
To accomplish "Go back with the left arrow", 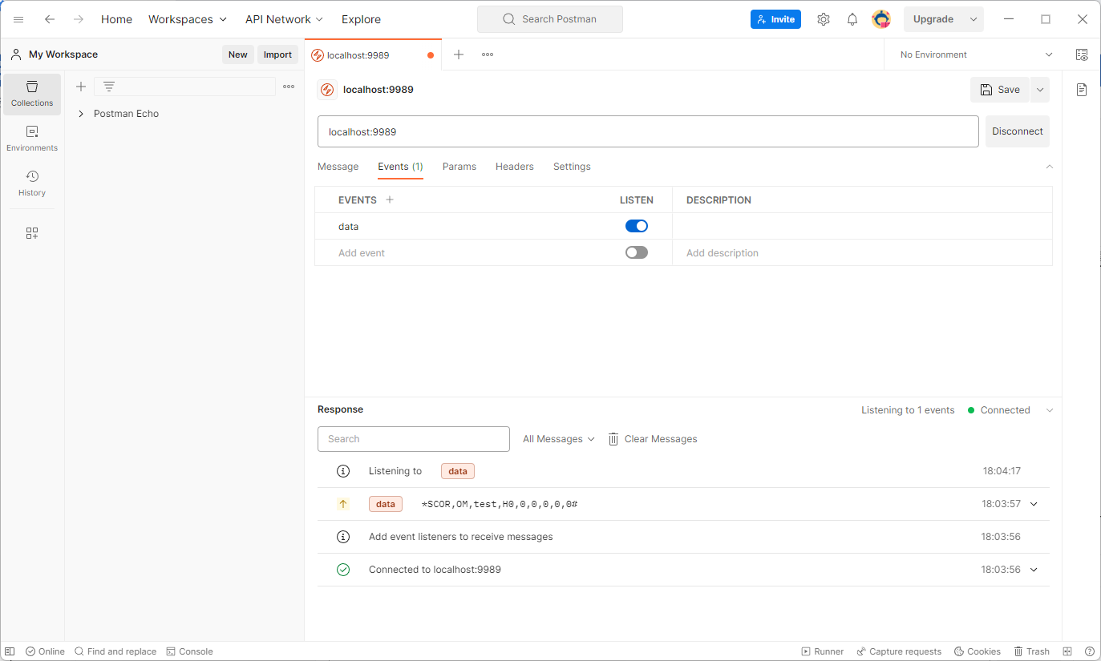I will pos(50,19).
